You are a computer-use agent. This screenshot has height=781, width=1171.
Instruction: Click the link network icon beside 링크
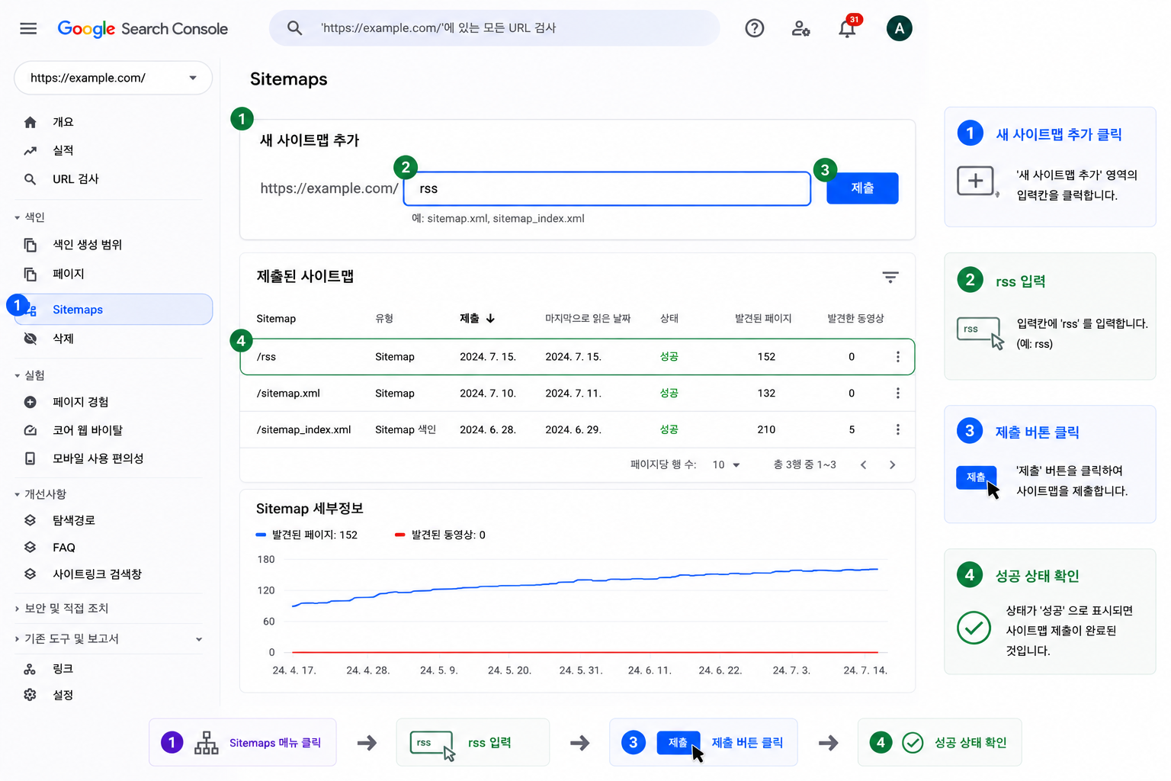30,669
